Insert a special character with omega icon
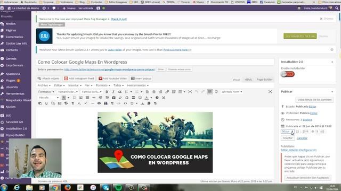The height and width of the screenshot is (191, 341). tap(127, 98)
